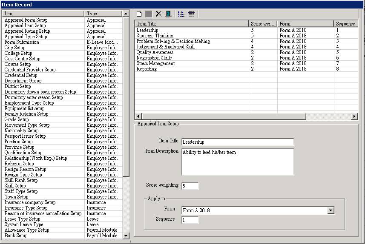Open the Form dropdown arrow
The height and width of the screenshot is (244, 365).
coord(331,210)
